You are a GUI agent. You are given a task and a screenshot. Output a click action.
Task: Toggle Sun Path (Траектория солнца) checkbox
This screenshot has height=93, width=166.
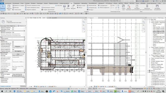click(x=13, y=29)
